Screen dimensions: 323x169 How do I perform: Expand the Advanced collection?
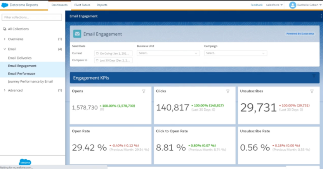pyautogui.click(x=5, y=90)
